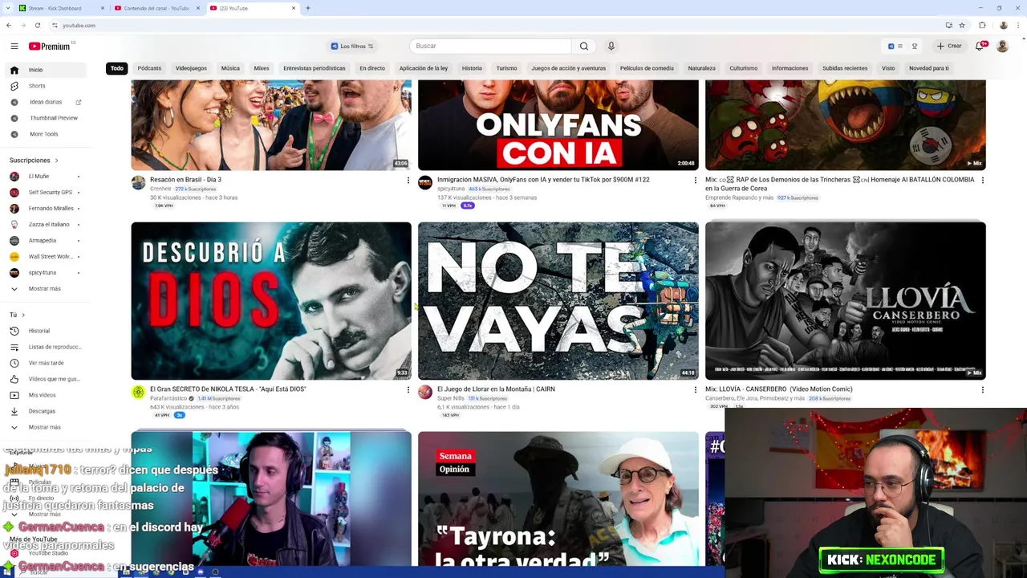Open Thumbnail Preview sidebar entry
This screenshot has height=578, width=1027.
click(x=47, y=118)
